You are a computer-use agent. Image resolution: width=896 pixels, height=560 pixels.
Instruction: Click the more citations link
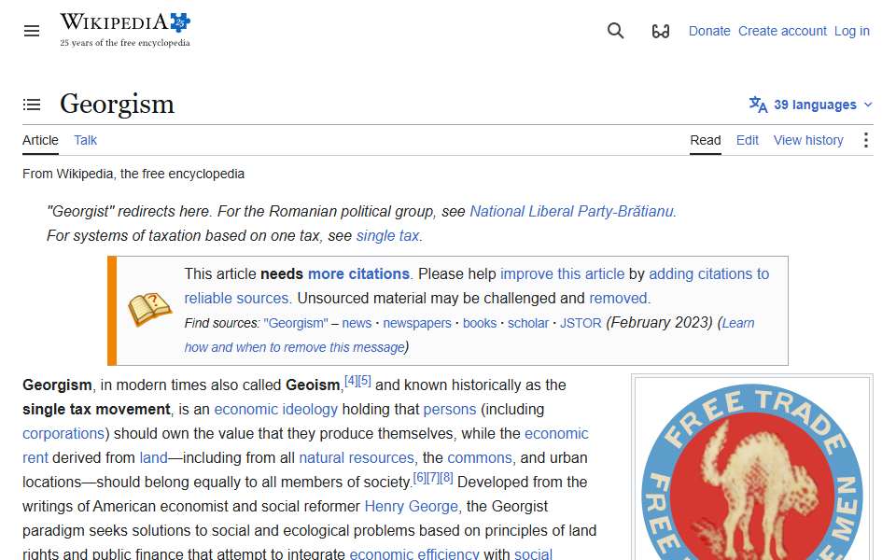[358, 273]
